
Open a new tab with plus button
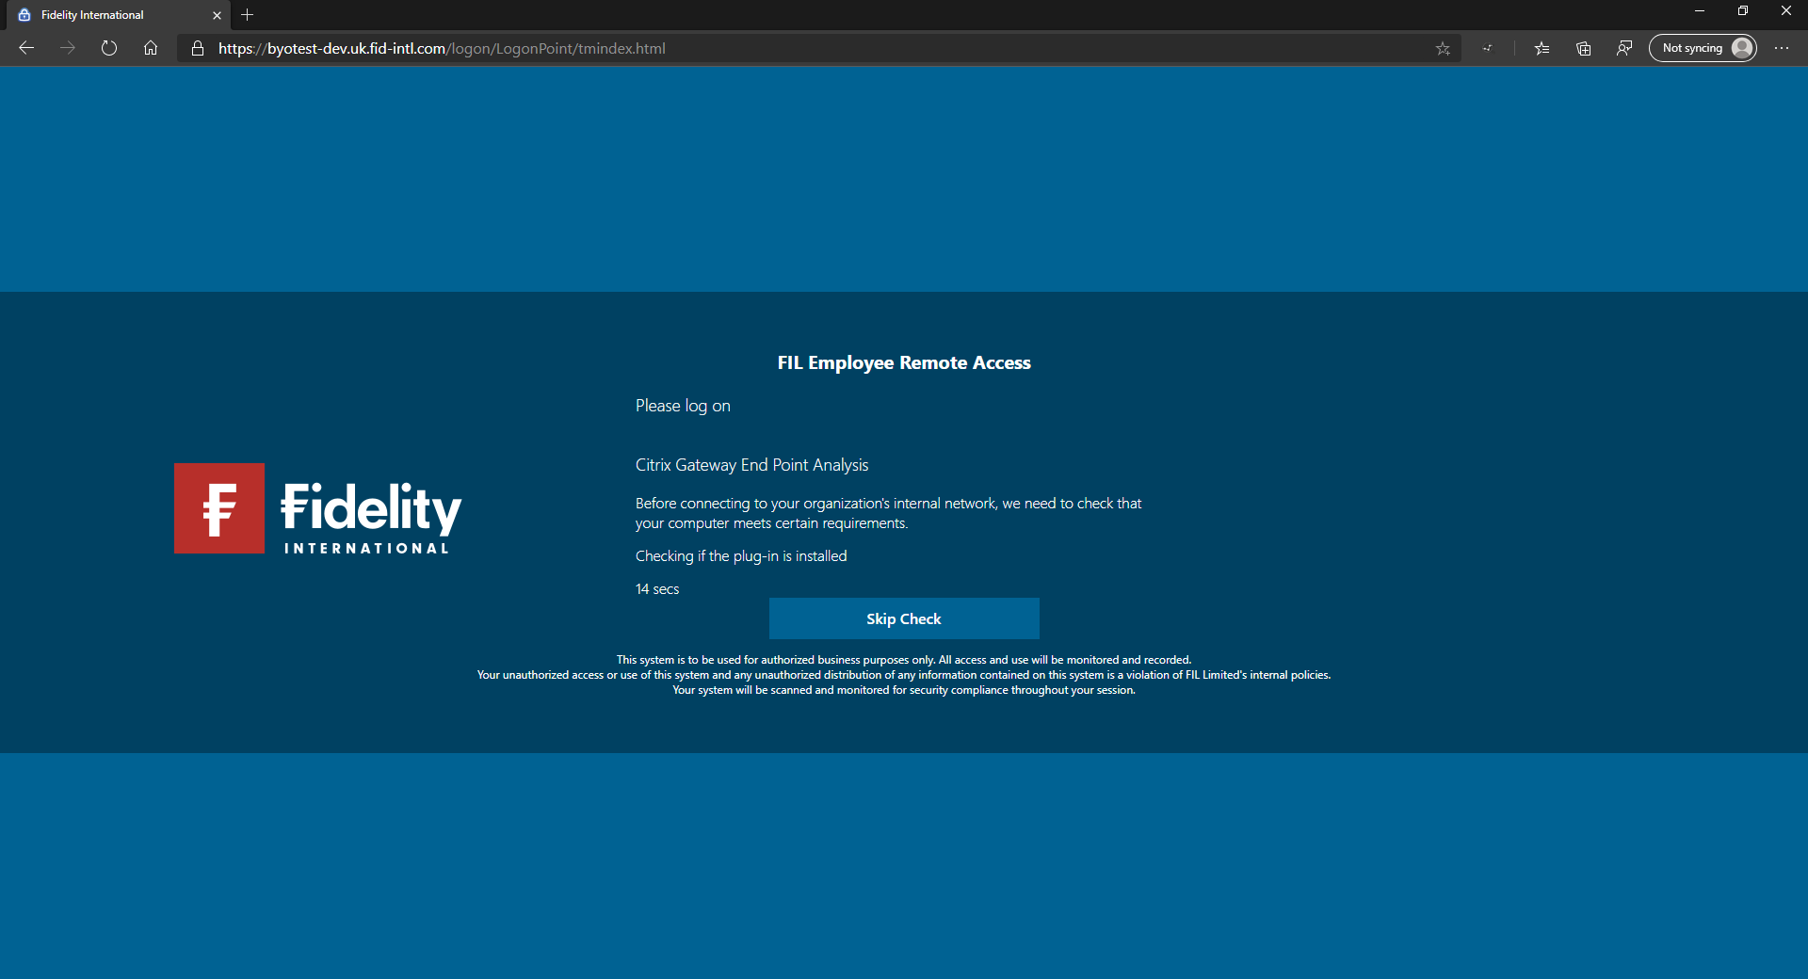click(248, 15)
